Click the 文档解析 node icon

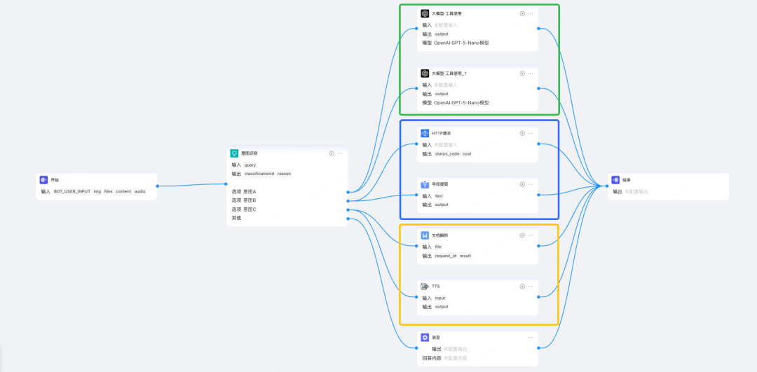coord(425,235)
